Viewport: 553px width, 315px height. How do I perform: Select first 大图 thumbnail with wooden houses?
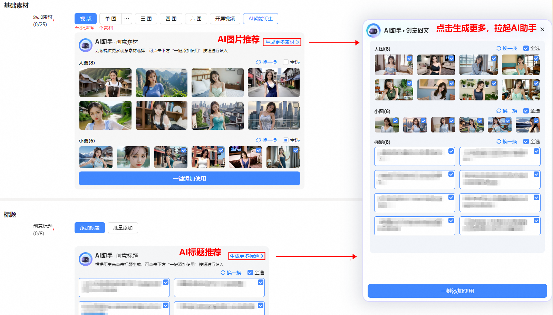pos(105,82)
